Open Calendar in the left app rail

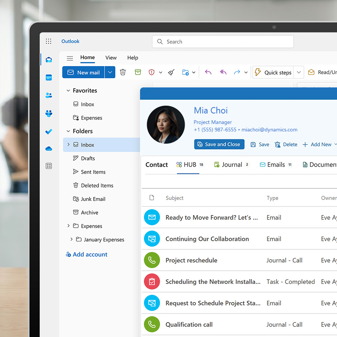click(x=49, y=78)
